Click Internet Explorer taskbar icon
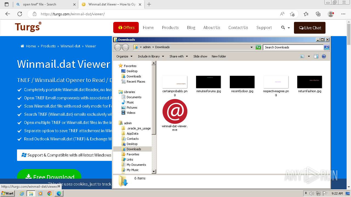This screenshot has height=197, width=351. 22,193
